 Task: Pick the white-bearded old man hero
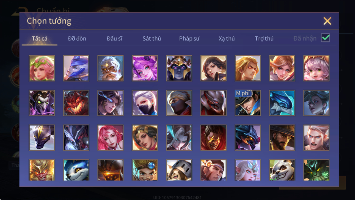[x=110, y=68]
